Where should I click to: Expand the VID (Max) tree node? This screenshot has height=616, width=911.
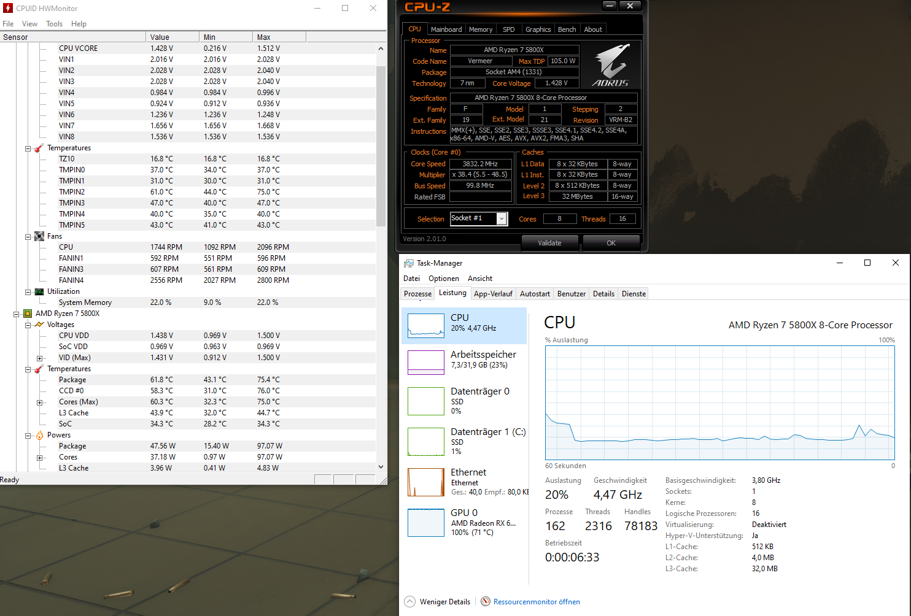(x=39, y=358)
